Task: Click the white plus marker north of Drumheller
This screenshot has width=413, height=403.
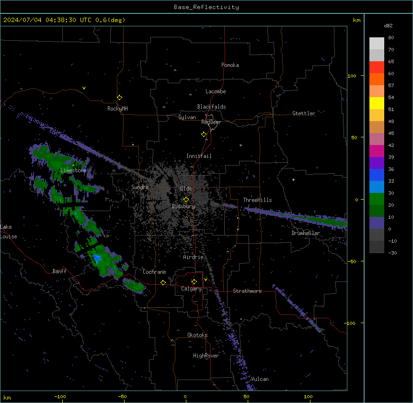Action: point(293,179)
